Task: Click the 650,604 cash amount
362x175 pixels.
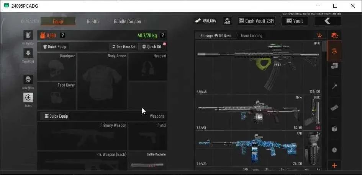Action: pyautogui.click(x=210, y=21)
